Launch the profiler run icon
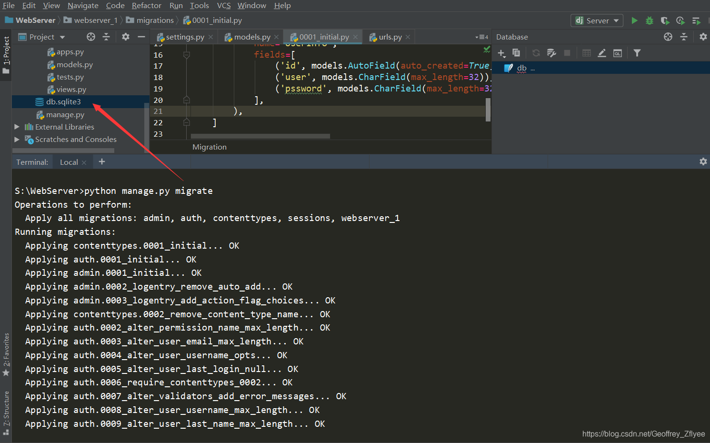The height and width of the screenshot is (443, 710). click(680, 20)
